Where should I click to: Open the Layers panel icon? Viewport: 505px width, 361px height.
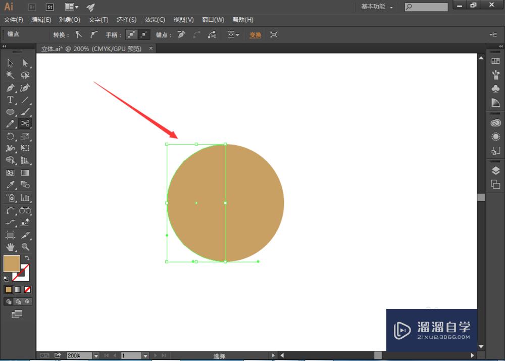[x=495, y=171]
